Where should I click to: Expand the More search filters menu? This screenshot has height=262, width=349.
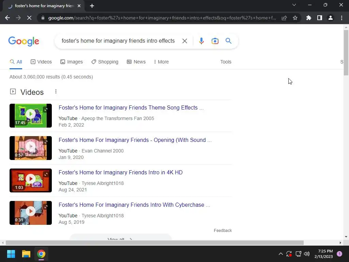coord(161,62)
